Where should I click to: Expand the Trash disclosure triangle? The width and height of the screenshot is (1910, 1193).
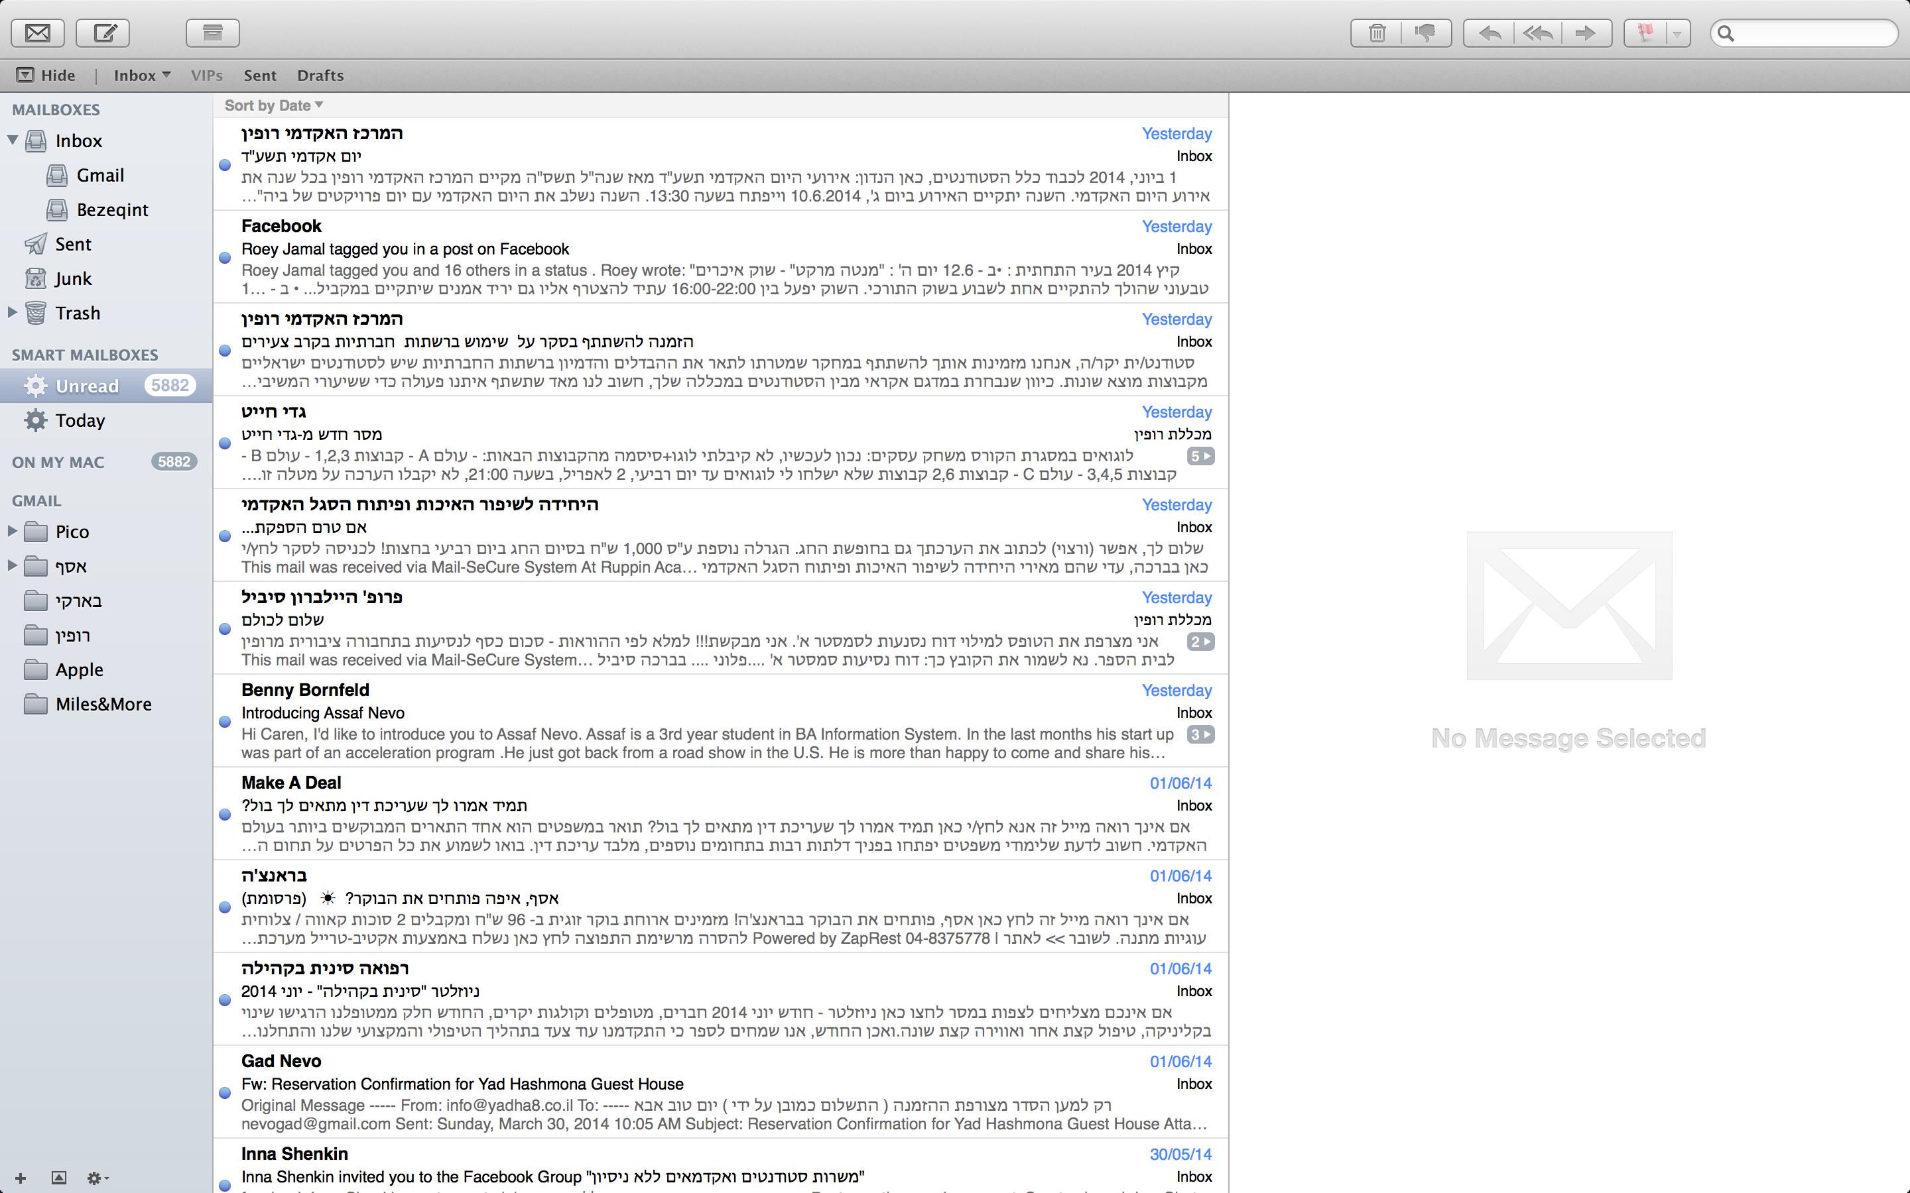12,312
